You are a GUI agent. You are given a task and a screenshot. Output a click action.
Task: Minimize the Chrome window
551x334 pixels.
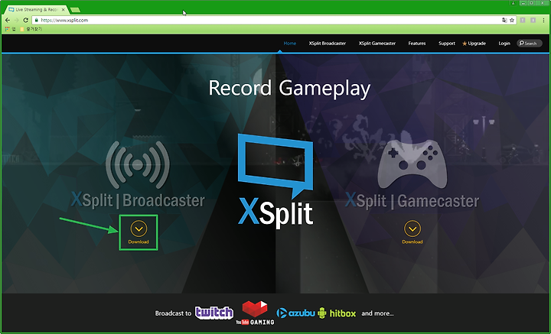pos(523,3)
